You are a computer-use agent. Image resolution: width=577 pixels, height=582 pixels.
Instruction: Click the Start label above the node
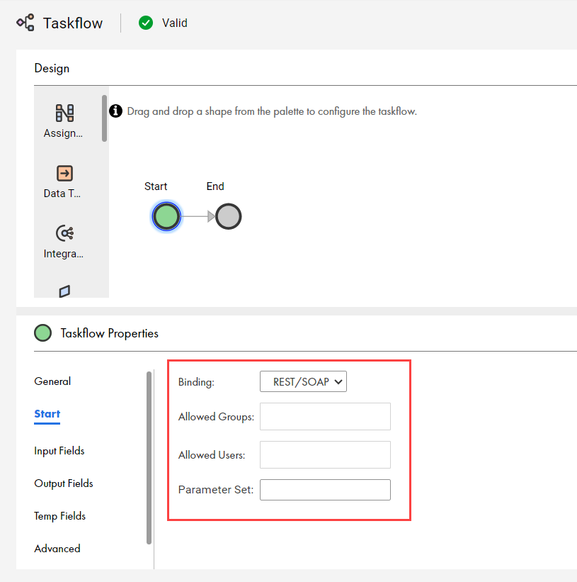click(156, 186)
